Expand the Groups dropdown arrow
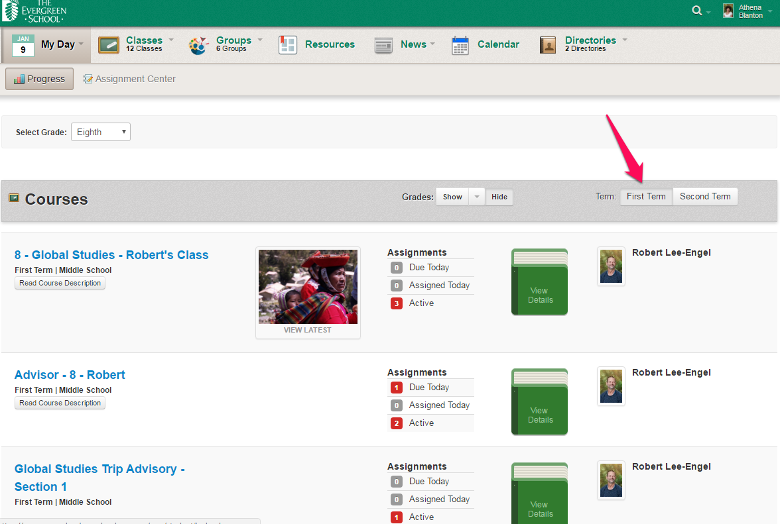780x524 pixels. point(260,39)
